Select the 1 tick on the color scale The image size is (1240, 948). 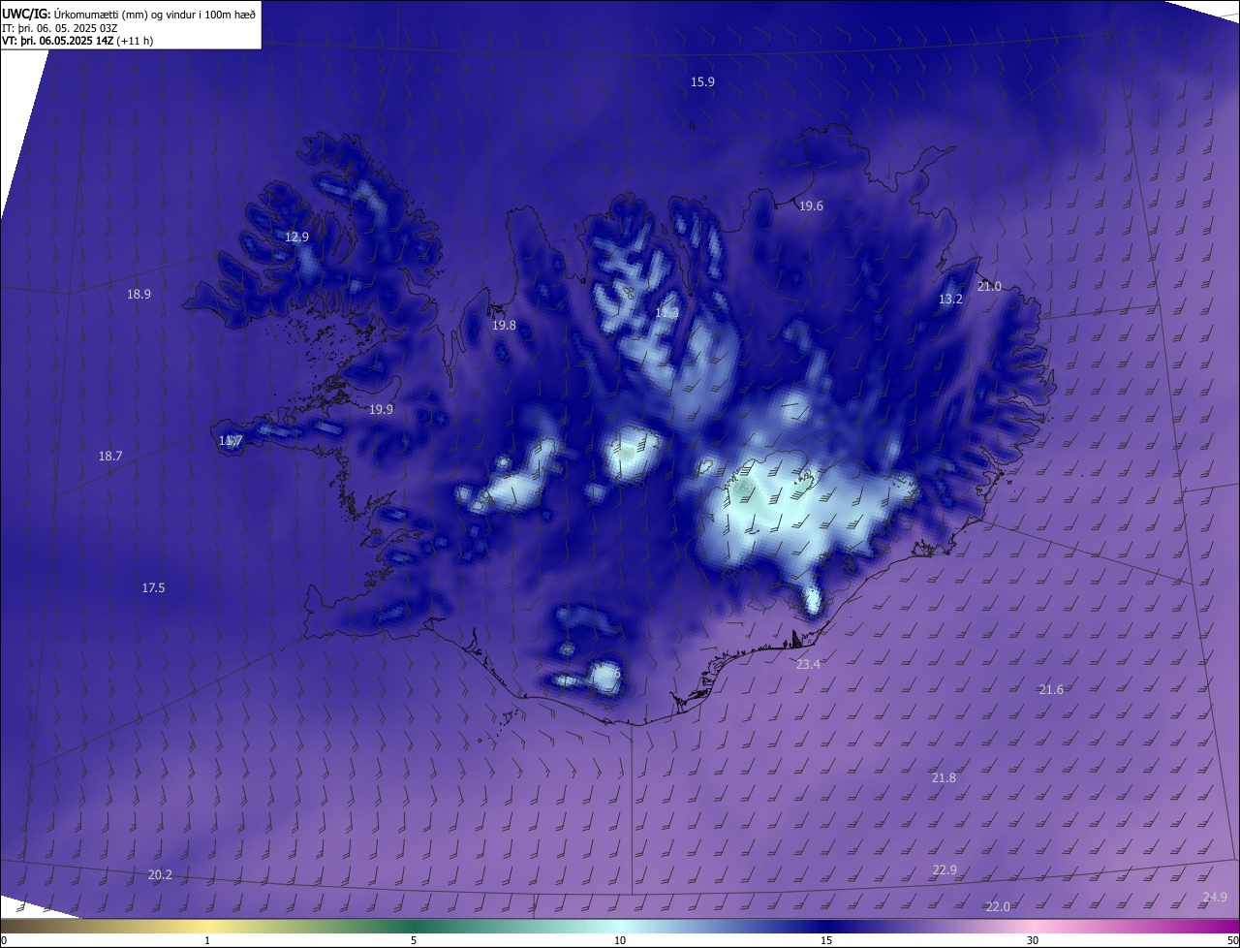pyautogui.click(x=207, y=940)
